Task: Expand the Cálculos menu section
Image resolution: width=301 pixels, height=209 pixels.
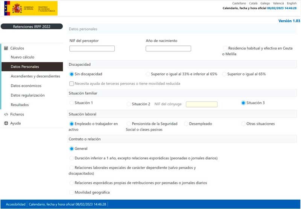Action: pos(17,48)
